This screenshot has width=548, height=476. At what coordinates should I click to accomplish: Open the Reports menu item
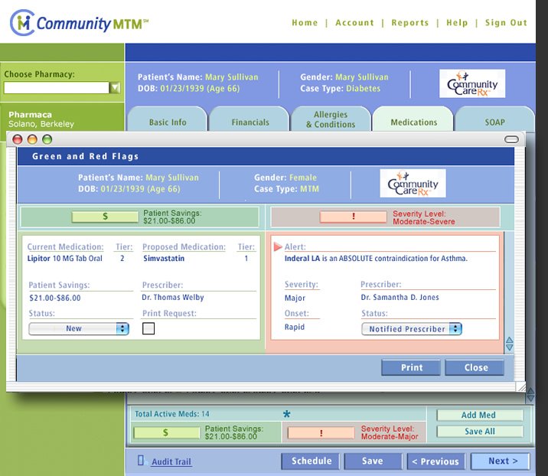[409, 23]
